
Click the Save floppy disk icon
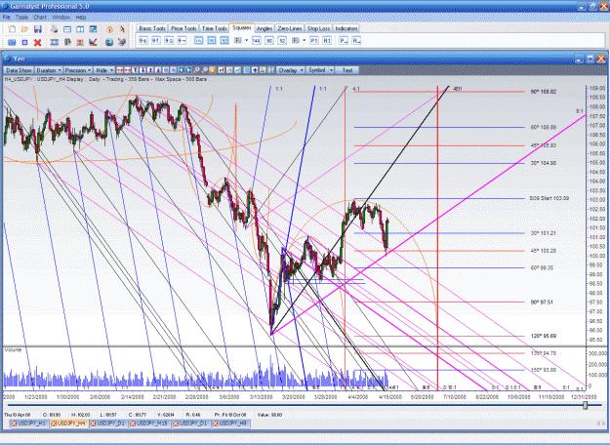[38, 29]
